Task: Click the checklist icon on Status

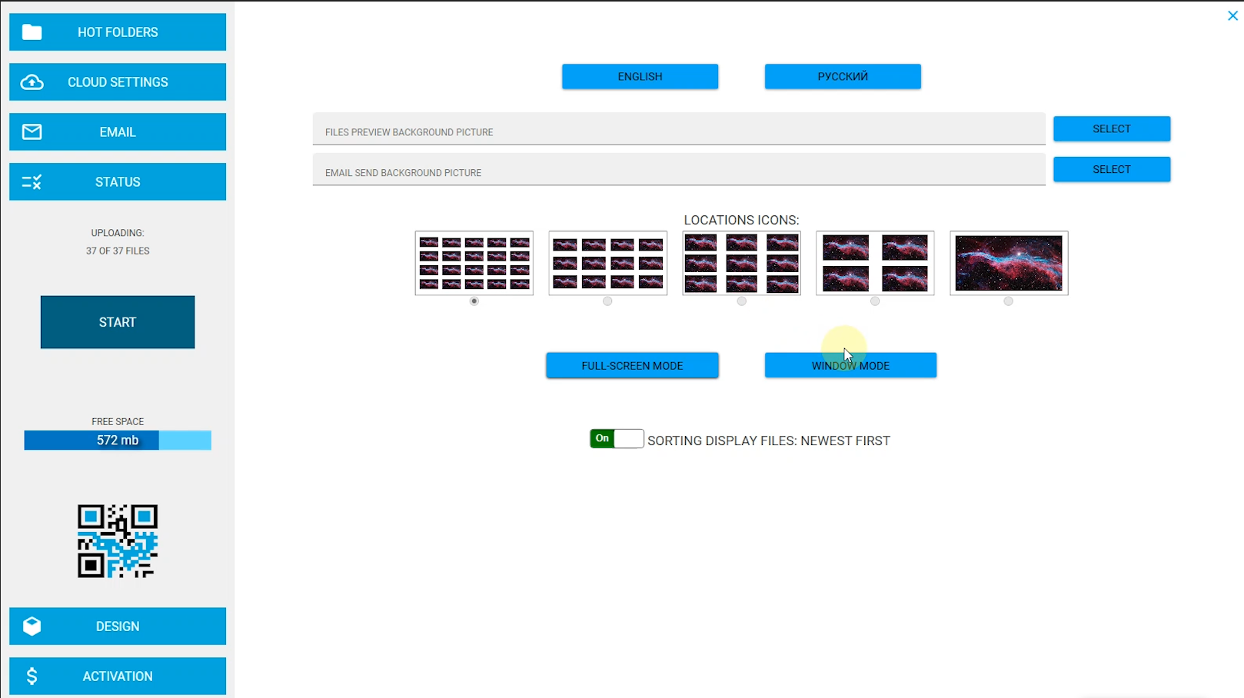Action: (x=32, y=182)
